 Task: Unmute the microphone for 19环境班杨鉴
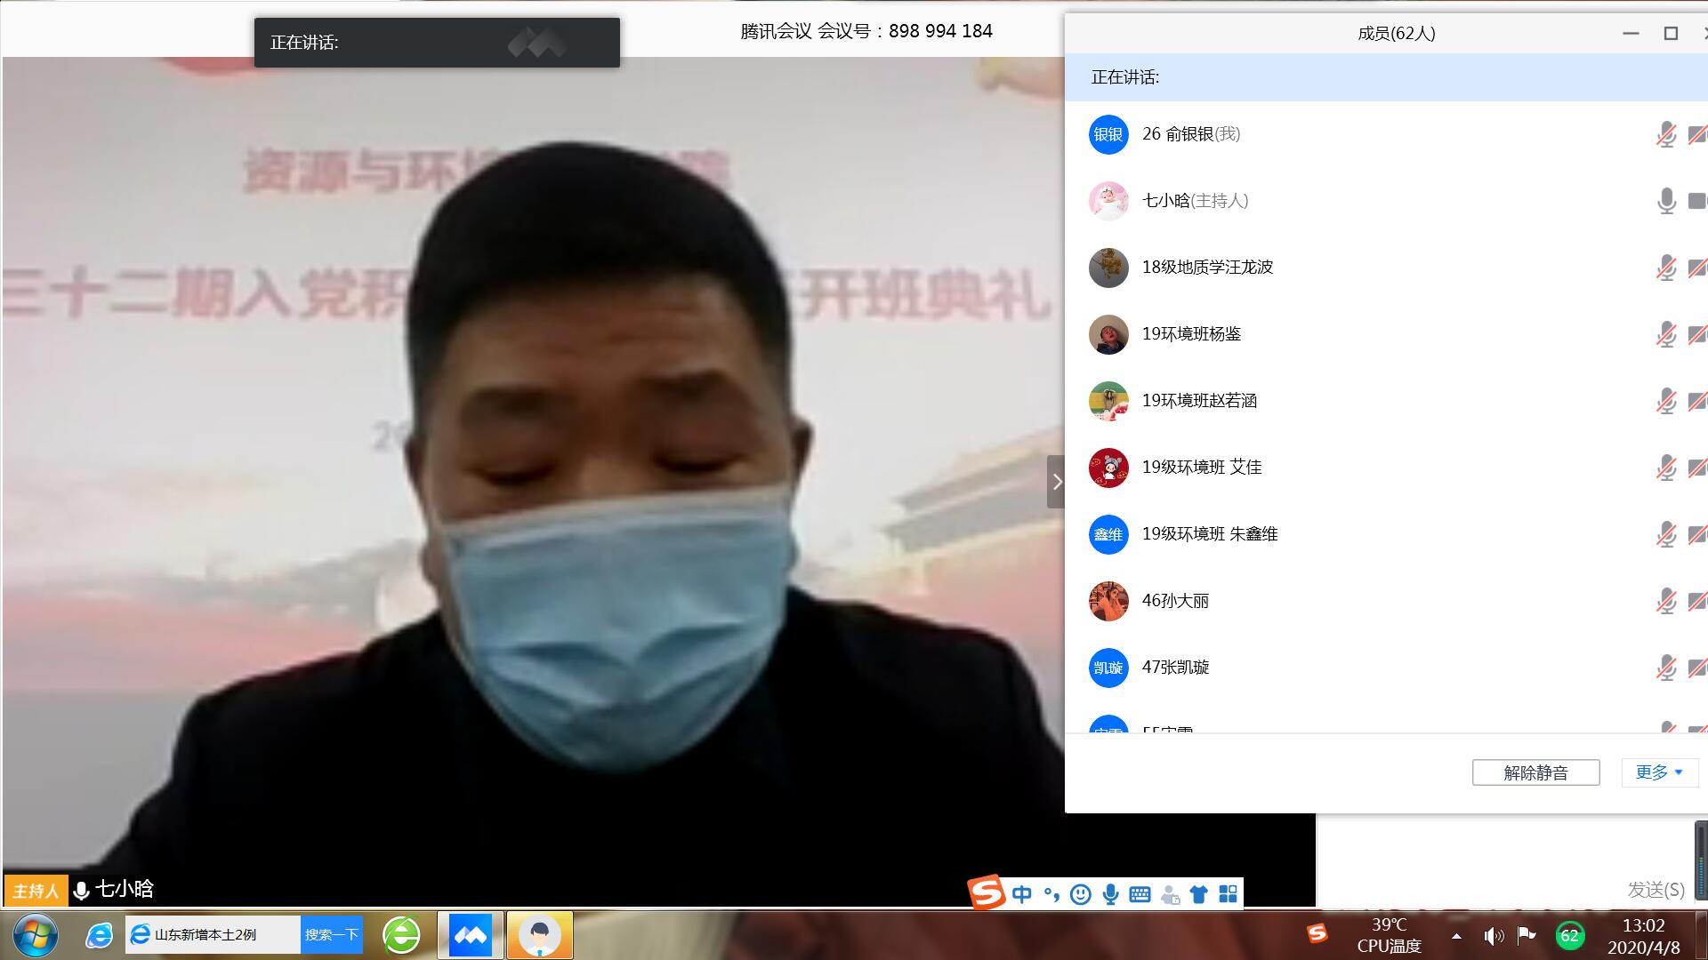coord(1666,334)
